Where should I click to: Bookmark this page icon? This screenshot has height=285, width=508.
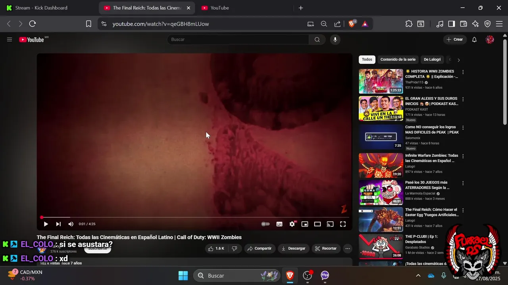[x=89, y=24]
